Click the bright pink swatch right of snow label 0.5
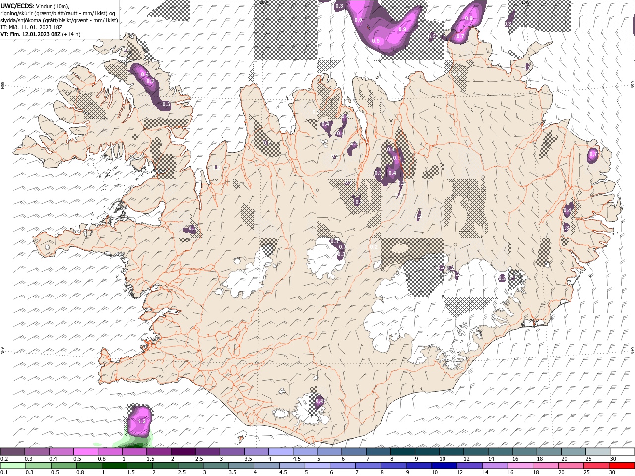This screenshot has height=476, width=635. (85, 452)
